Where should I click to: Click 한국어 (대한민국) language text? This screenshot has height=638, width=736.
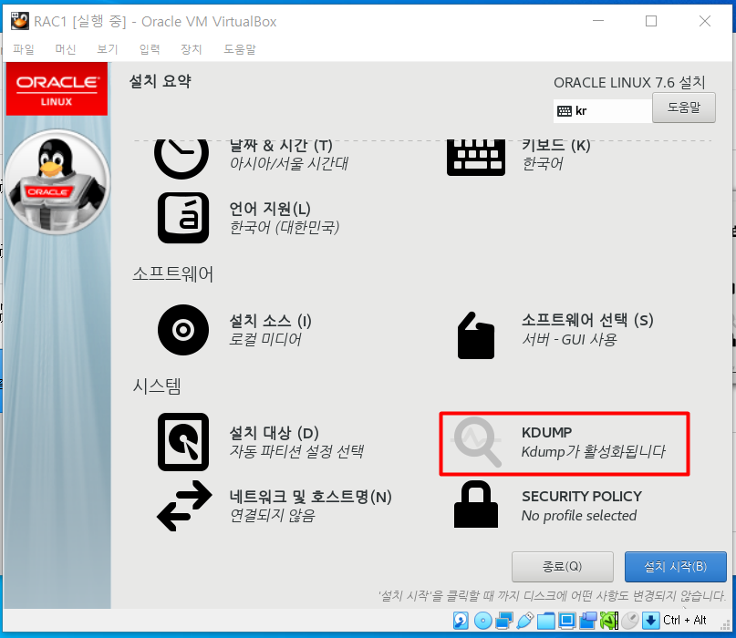284,228
